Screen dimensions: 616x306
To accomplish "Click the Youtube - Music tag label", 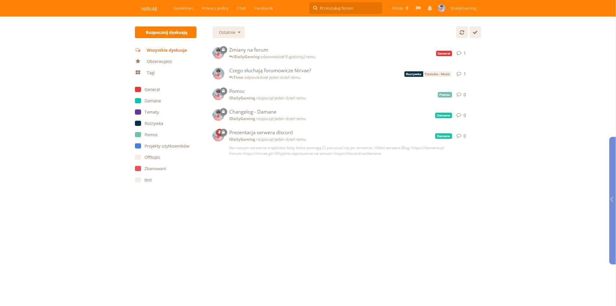I will tap(437, 74).
